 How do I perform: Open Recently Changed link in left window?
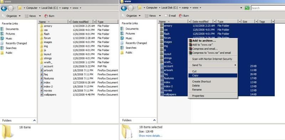click(16, 43)
